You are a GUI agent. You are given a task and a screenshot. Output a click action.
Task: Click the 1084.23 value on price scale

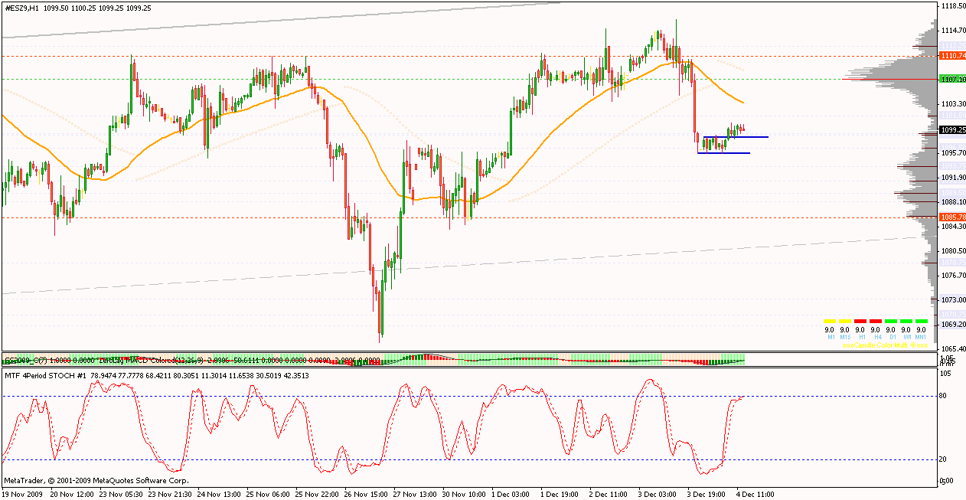[952, 226]
